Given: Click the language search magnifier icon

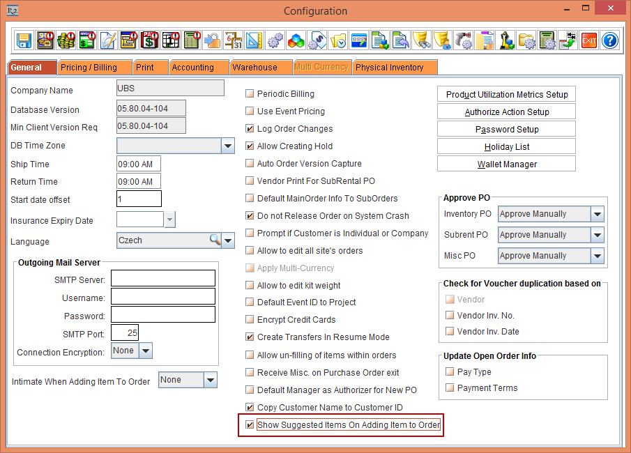Looking at the screenshot, I should (x=215, y=240).
